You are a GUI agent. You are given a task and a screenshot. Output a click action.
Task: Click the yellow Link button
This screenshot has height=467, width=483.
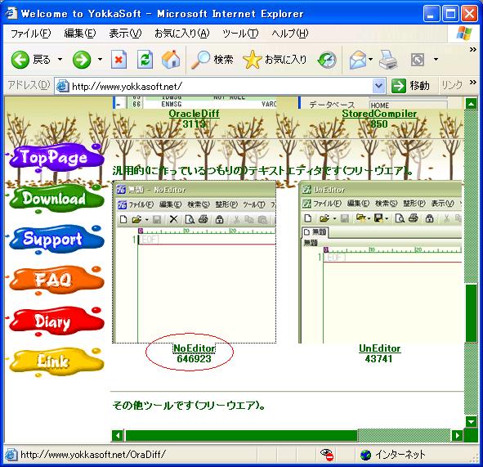pos(56,361)
